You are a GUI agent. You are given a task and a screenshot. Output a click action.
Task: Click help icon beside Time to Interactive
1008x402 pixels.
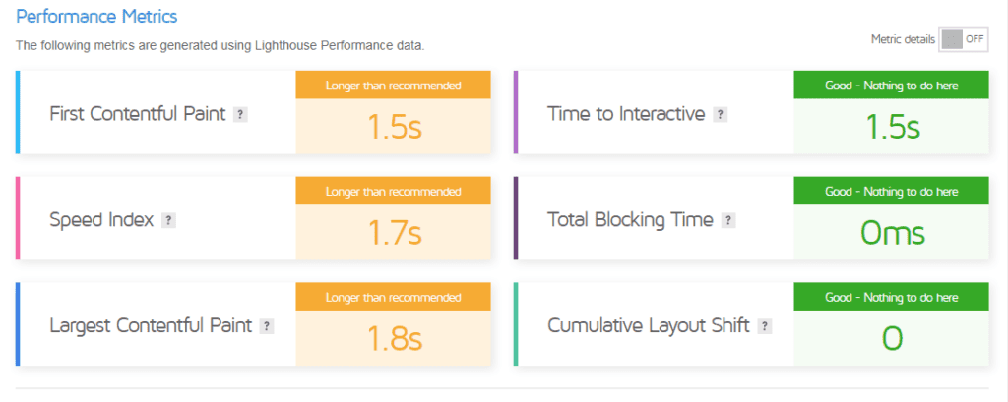(x=720, y=115)
